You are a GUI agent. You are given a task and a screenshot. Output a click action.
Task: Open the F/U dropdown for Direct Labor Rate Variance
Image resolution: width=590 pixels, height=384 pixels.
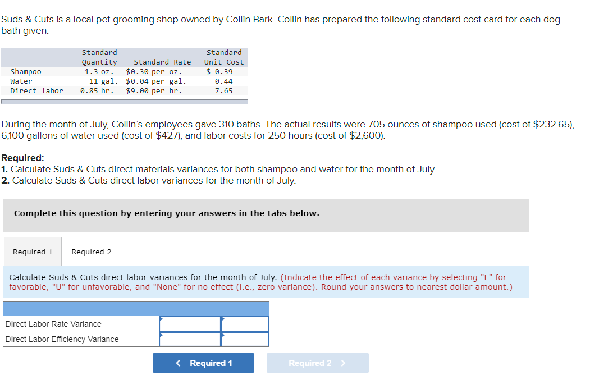245,323
